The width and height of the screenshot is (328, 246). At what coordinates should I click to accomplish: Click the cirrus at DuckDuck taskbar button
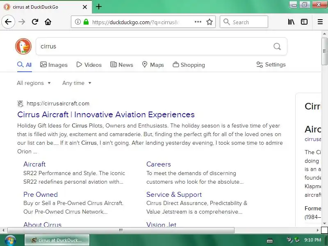click(x=57, y=240)
